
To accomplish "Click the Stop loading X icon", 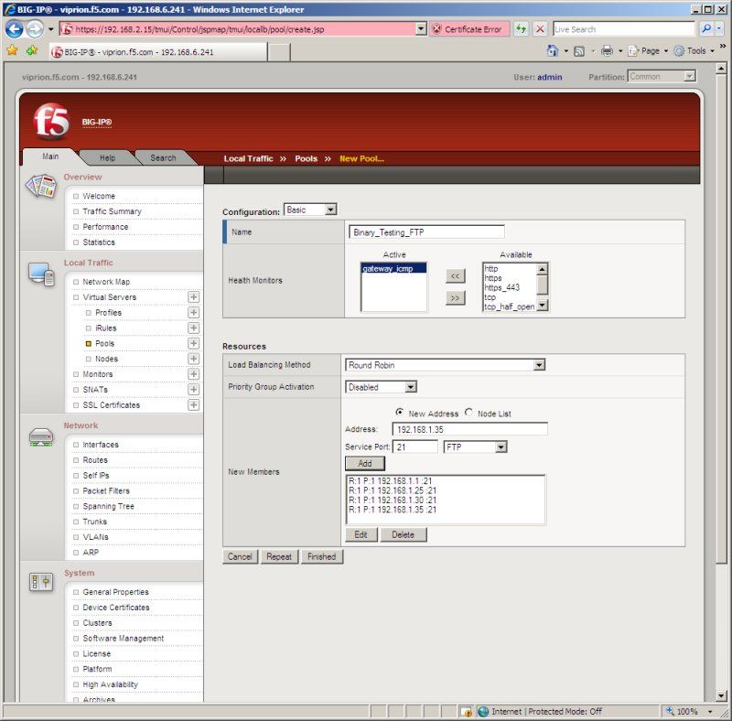I will pos(540,29).
